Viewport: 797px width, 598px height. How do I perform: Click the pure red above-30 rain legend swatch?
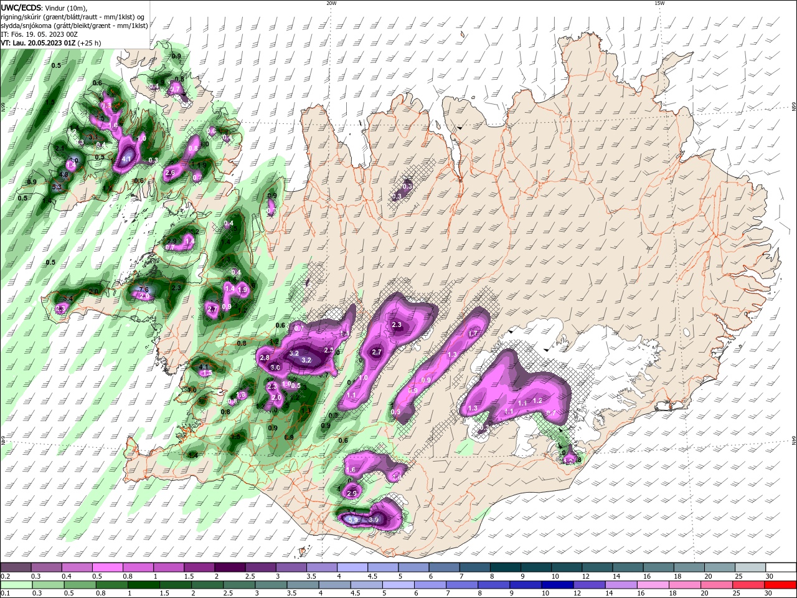(x=781, y=585)
